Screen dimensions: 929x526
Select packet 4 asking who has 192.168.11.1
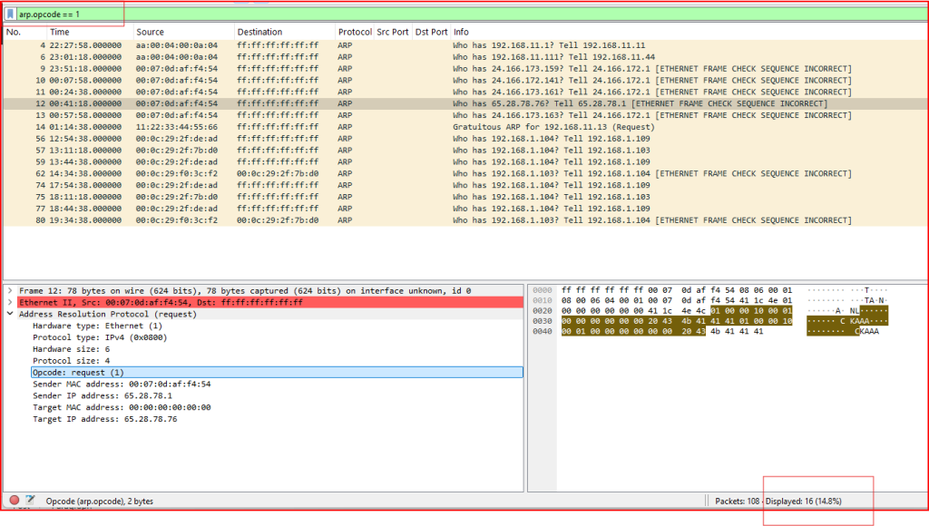pos(465,45)
